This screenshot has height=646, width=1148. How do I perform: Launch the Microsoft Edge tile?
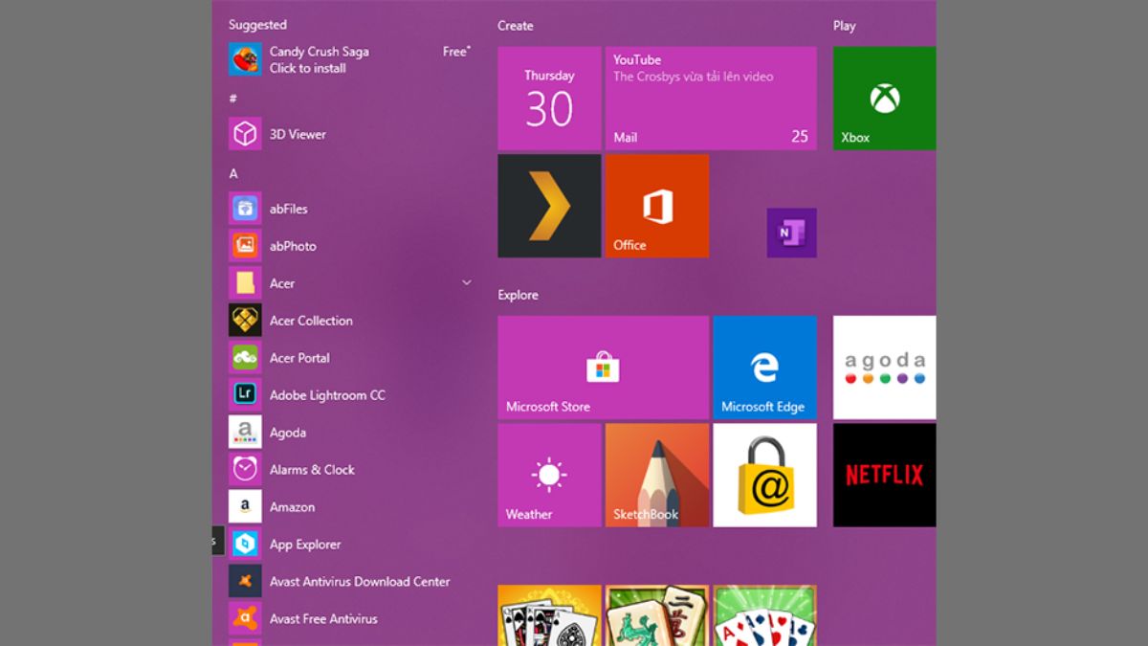tap(764, 368)
